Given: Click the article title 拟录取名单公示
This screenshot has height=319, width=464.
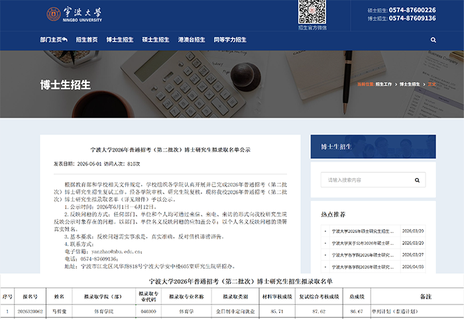Looking at the screenshot, I should point(170,150).
